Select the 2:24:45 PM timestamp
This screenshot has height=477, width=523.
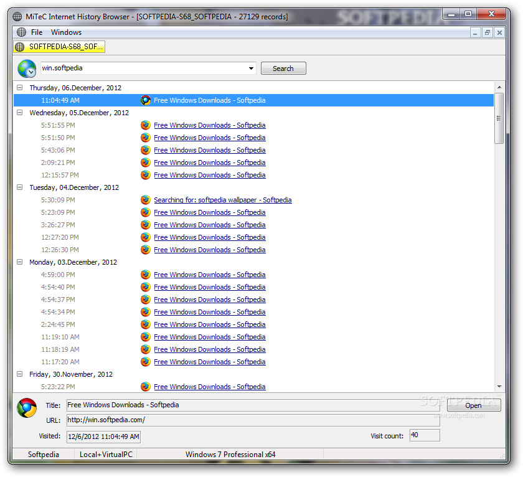click(x=58, y=324)
